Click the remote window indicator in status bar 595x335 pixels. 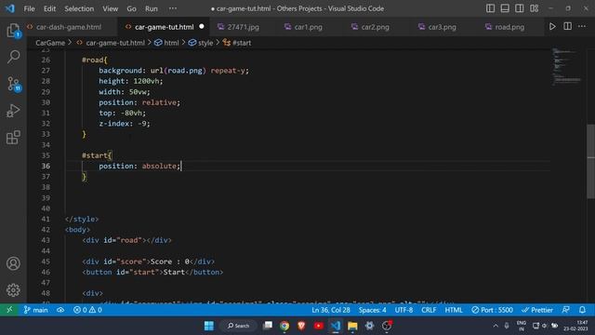[x=9, y=310]
